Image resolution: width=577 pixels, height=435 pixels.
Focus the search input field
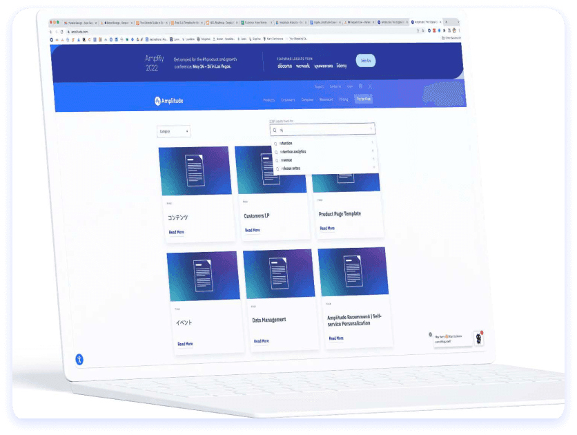click(324, 129)
